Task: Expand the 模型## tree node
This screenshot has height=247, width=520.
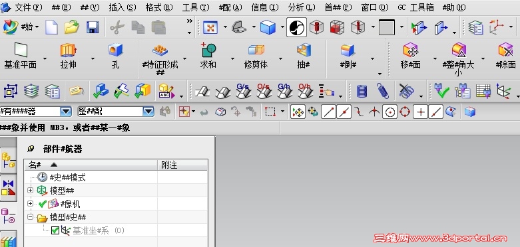Action: pos(30,191)
